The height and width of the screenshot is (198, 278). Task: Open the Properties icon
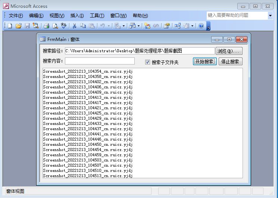[167, 26]
